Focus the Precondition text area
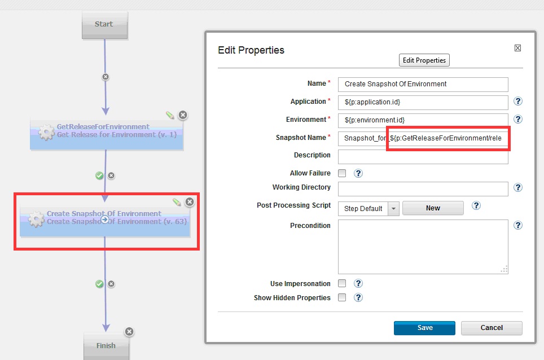 pyautogui.click(x=423, y=247)
